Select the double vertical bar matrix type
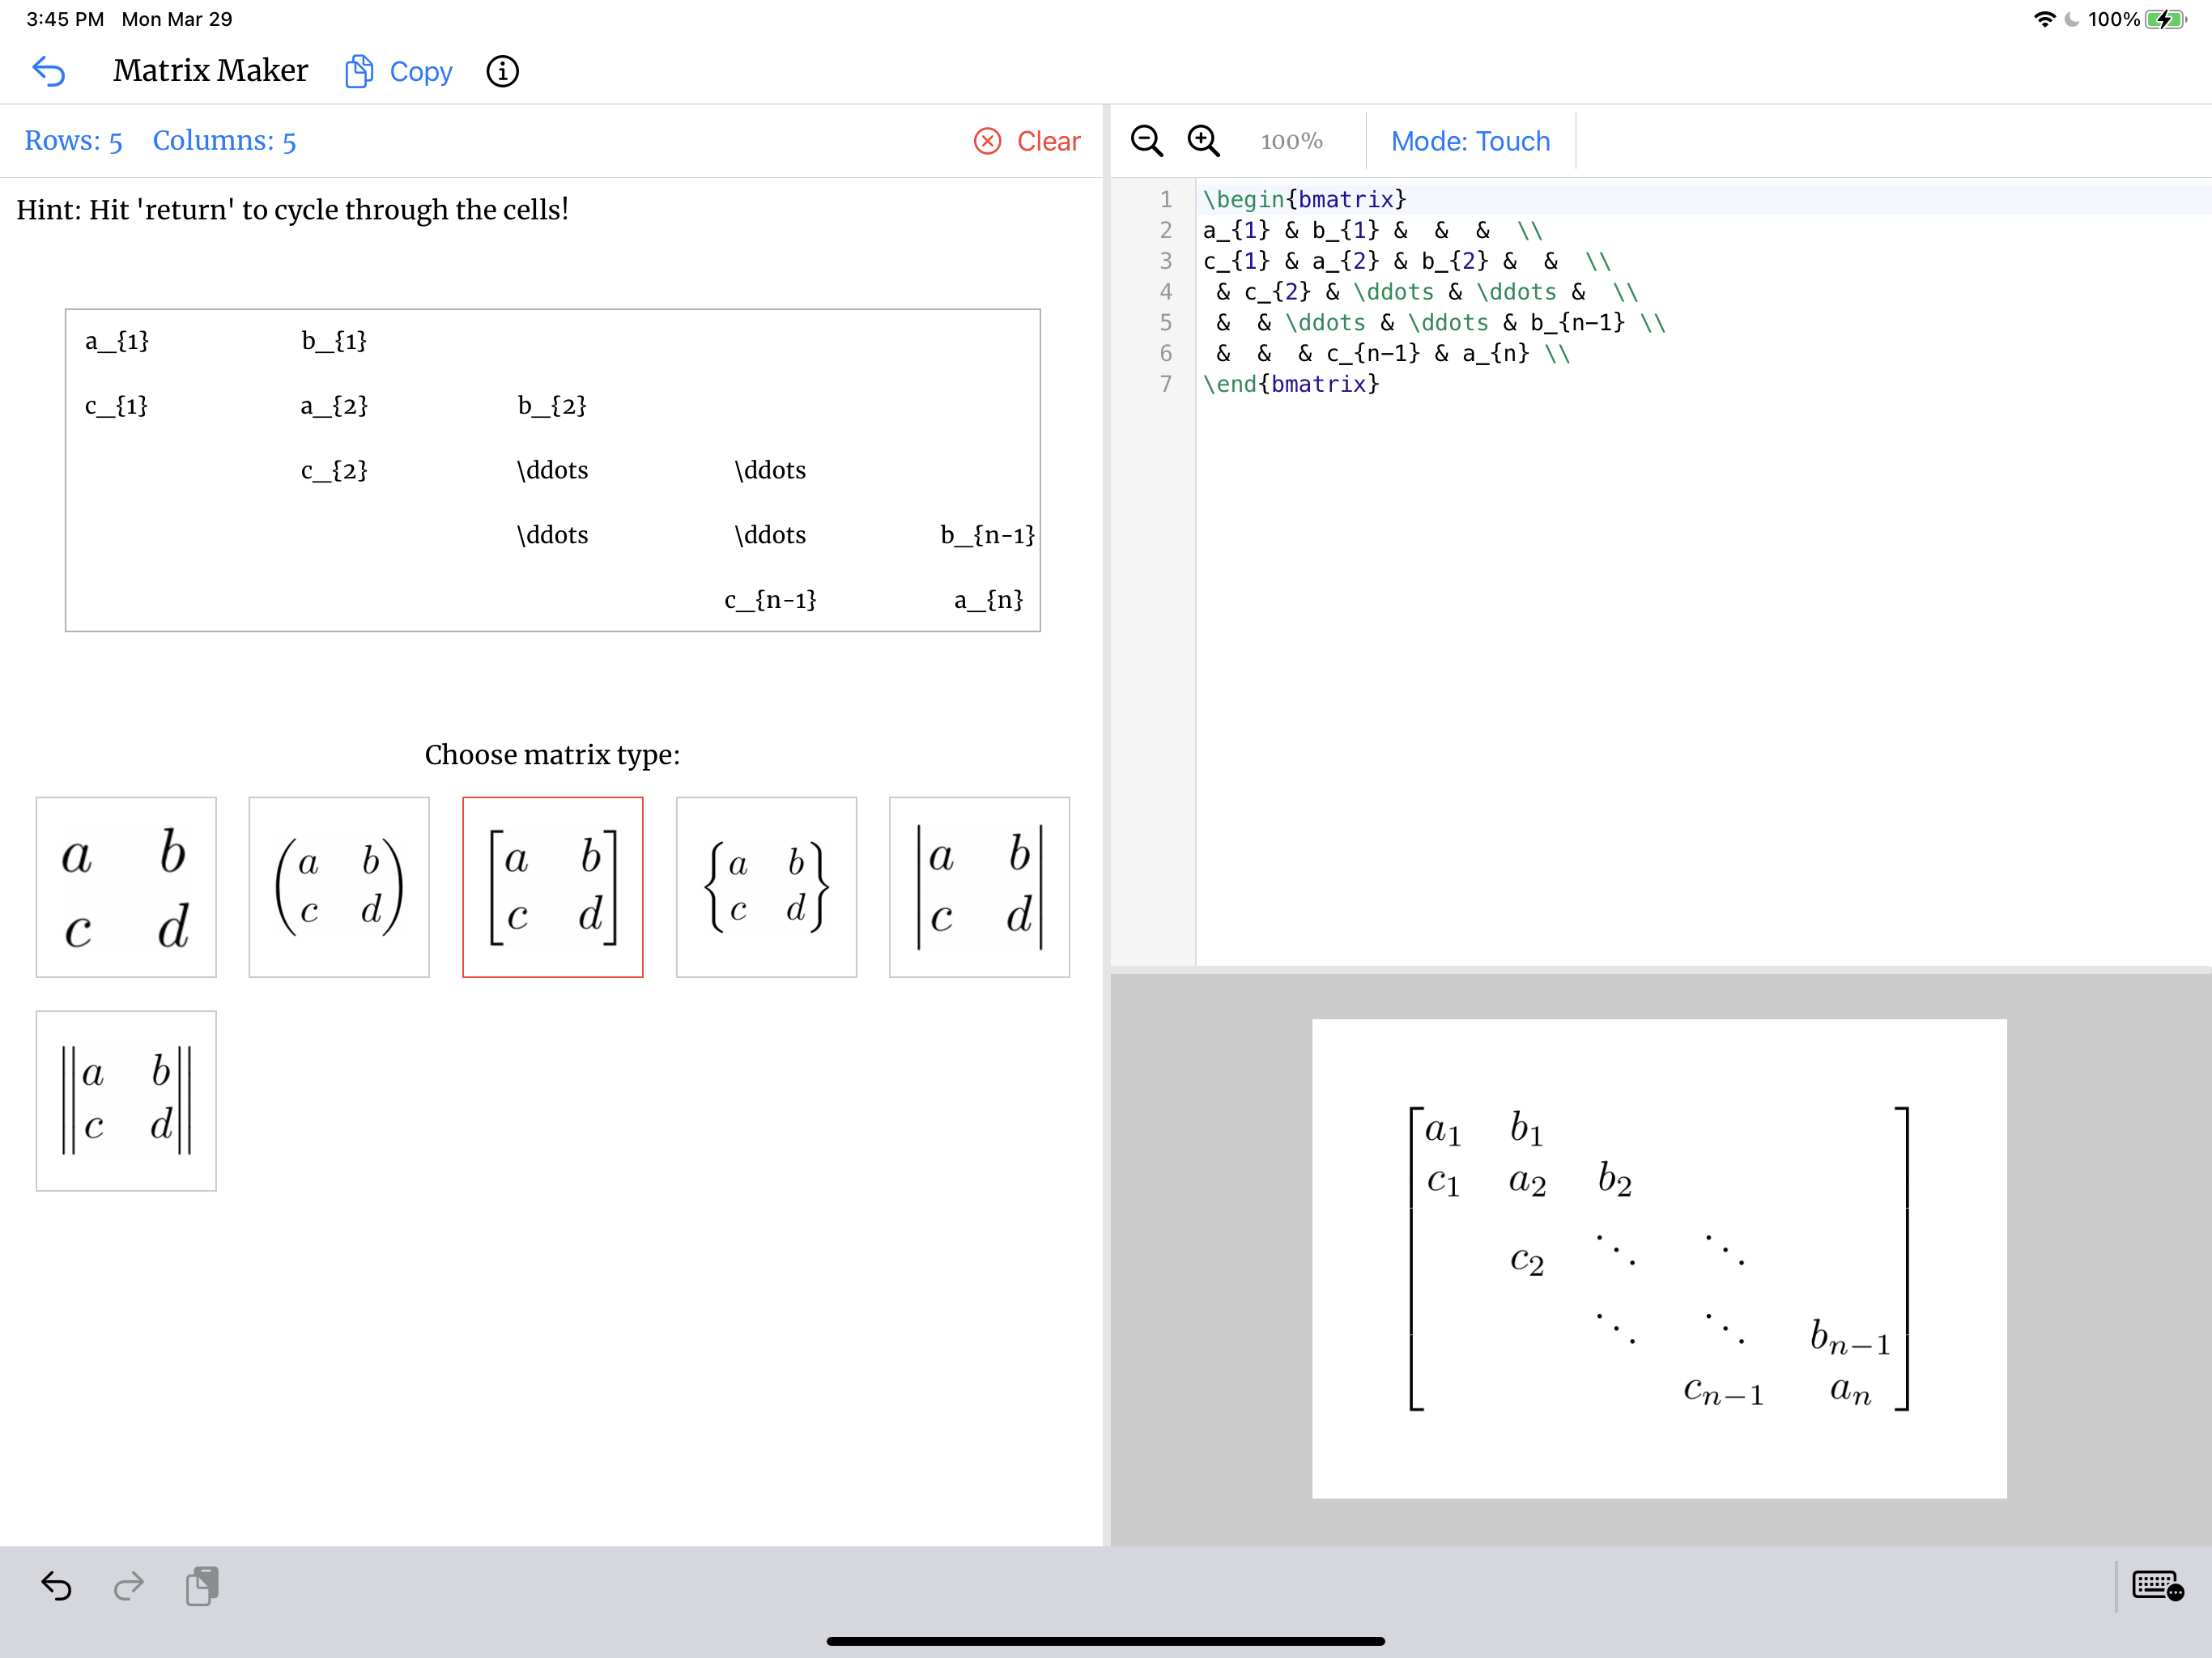The image size is (2212, 1658). (126, 1101)
